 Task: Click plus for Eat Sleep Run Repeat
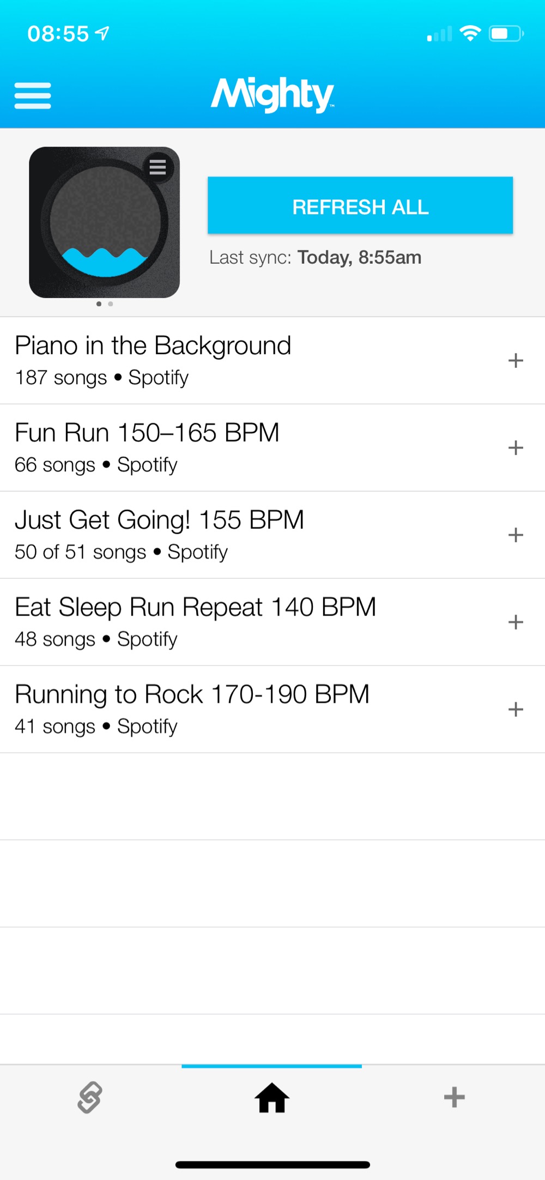[x=515, y=622]
